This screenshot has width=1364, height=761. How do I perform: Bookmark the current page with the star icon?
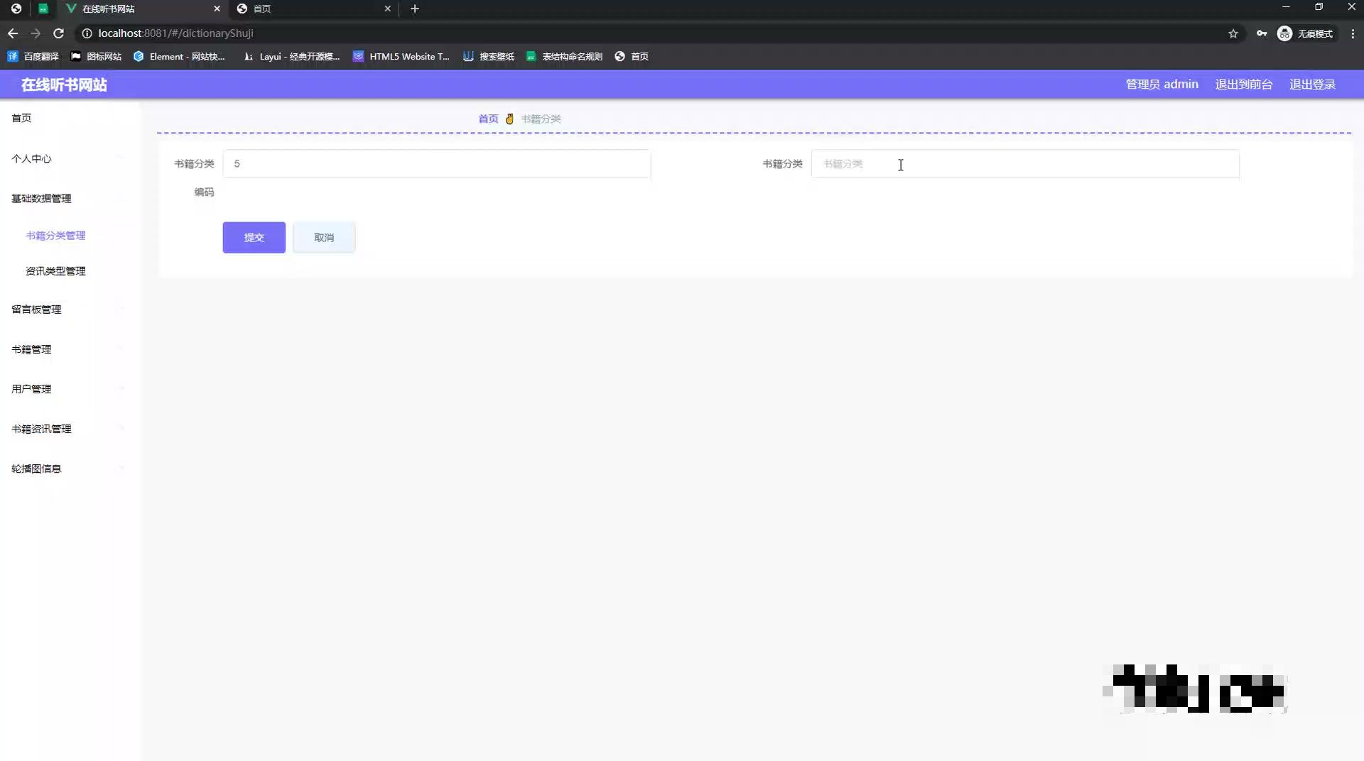(x=1234, y=33)
